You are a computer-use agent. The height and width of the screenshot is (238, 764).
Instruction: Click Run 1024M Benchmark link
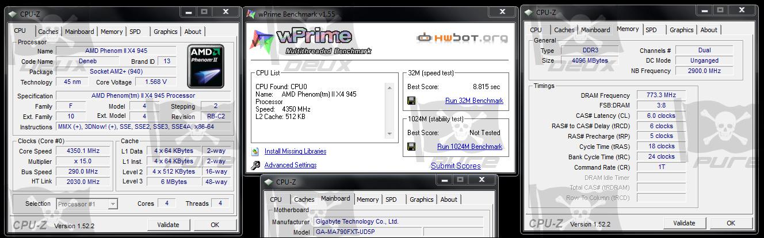pyautogui.click(x=469, y=147)
